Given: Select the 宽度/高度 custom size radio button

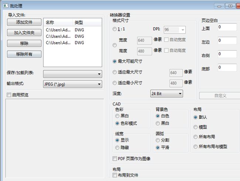Looking at the screenshot, I should (114, 45).
